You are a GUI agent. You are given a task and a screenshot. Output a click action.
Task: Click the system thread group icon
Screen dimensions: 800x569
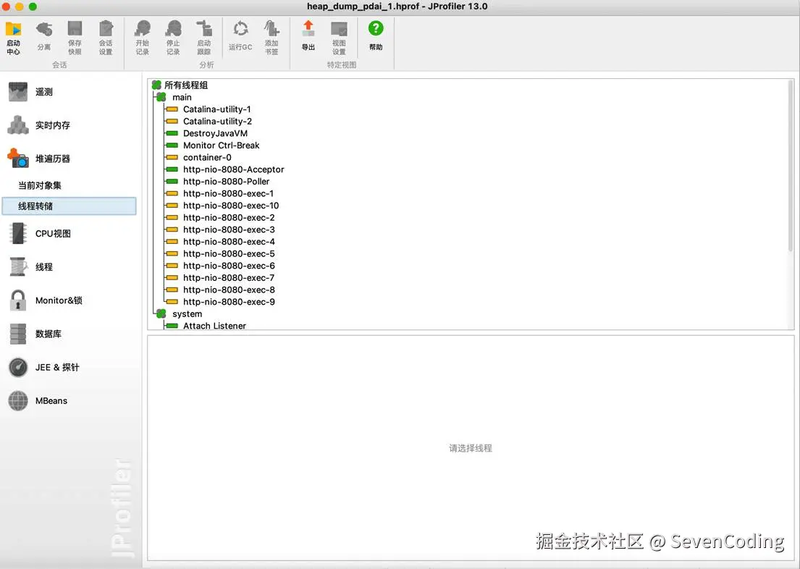click(161, 313)
